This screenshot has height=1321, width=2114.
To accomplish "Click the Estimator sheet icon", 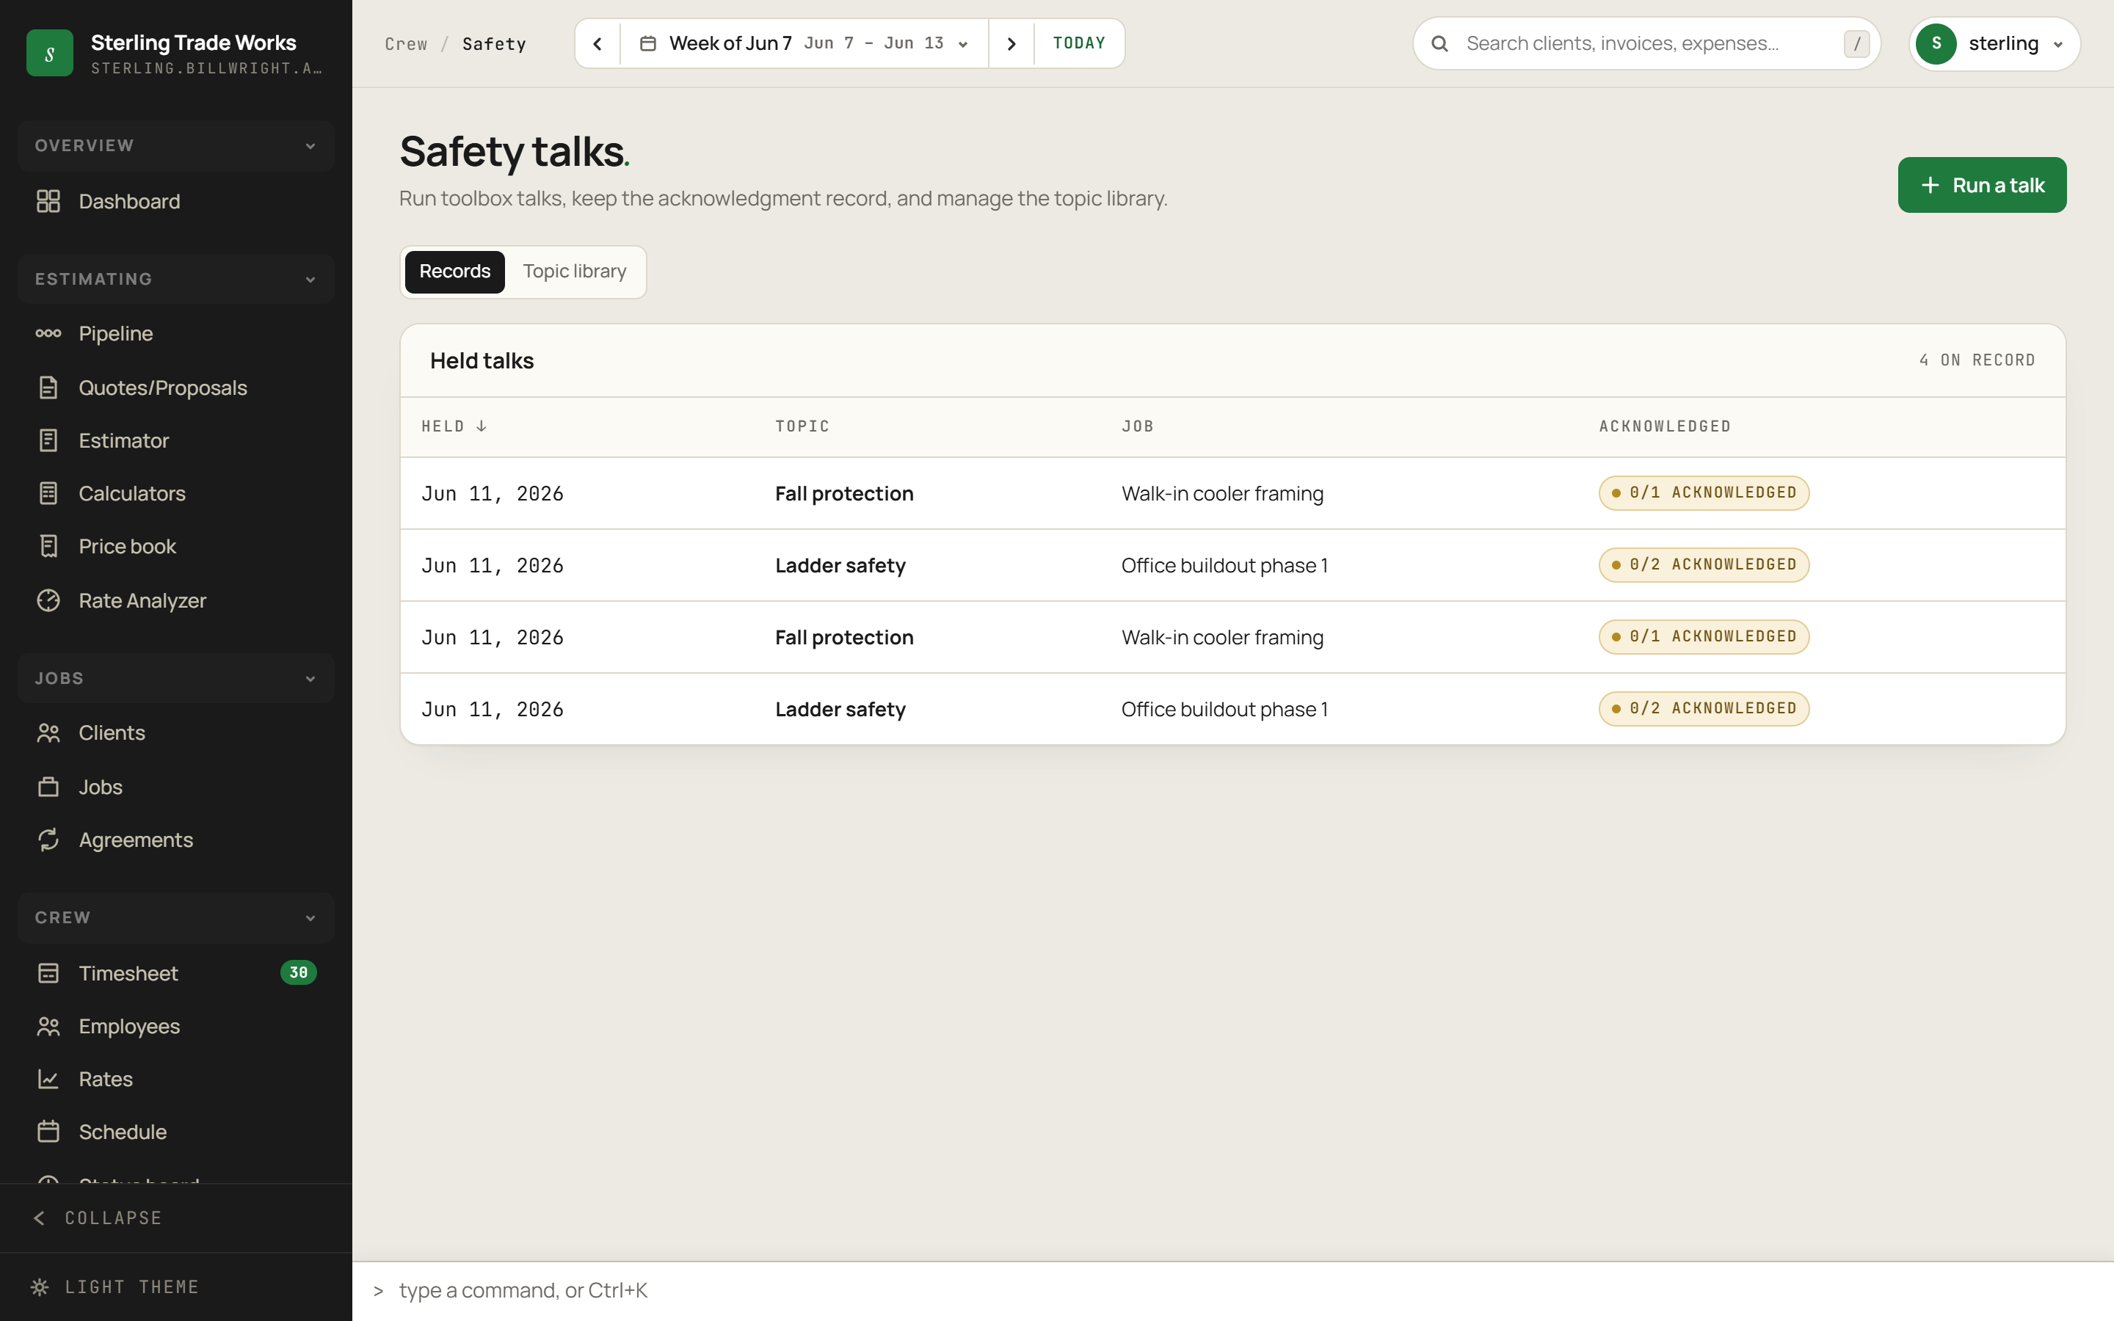I will pyautogui.click(x=48, y=440).
